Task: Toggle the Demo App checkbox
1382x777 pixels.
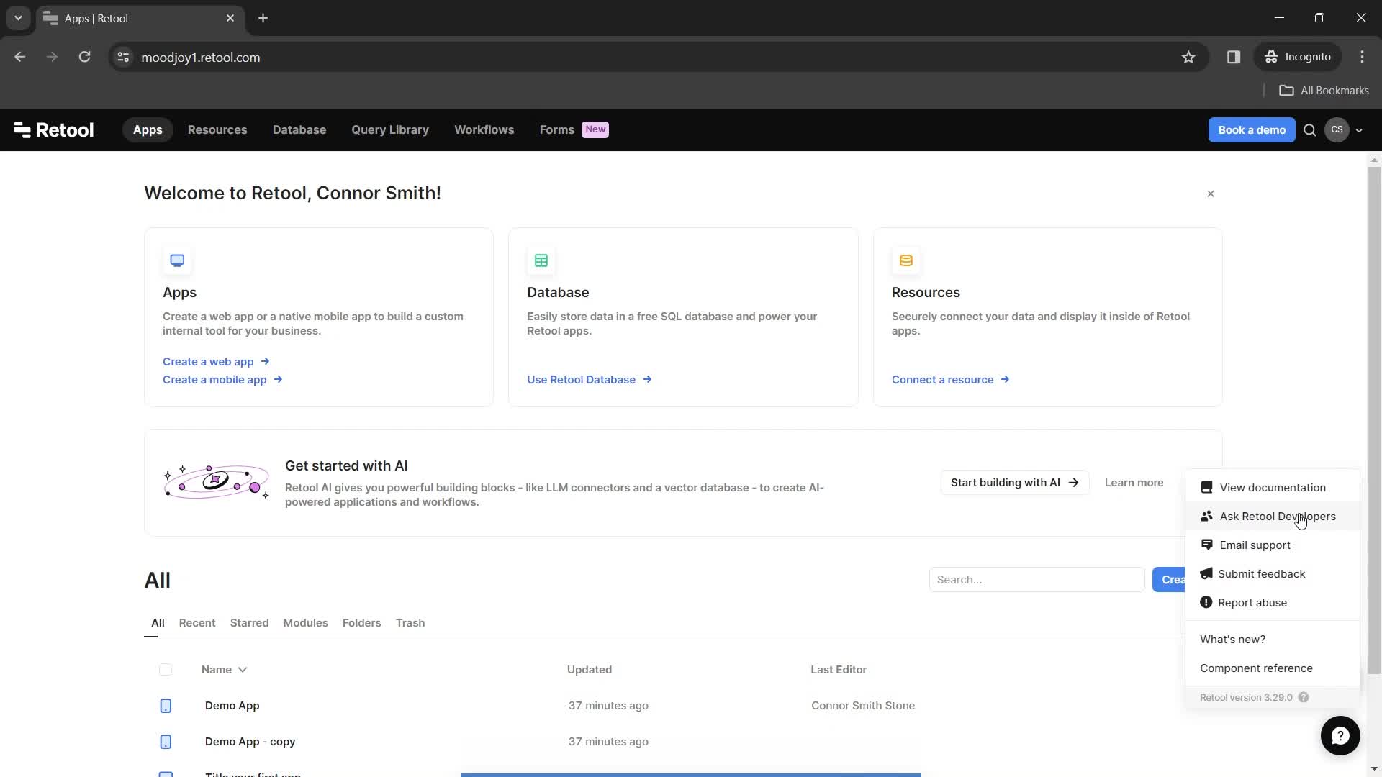Action: [x=165, y=705]
